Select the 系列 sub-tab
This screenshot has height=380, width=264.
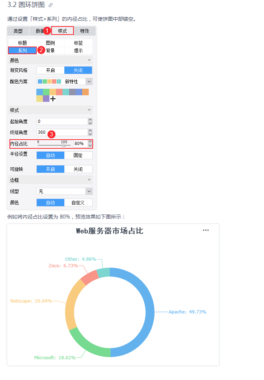tap(22, 51)
